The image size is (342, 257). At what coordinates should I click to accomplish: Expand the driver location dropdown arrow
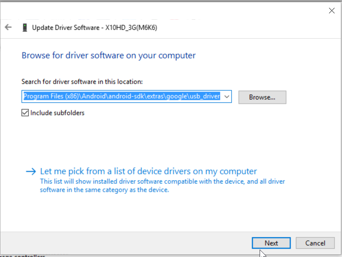tap(227, 97)
